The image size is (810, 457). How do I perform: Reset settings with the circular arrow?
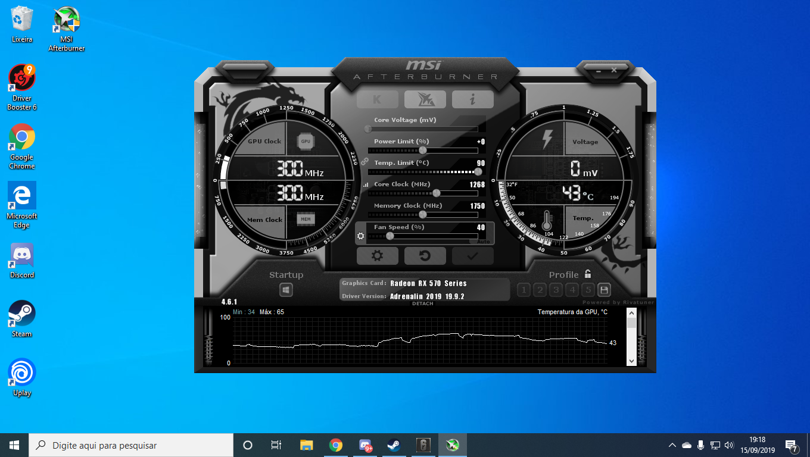(425, 256)
